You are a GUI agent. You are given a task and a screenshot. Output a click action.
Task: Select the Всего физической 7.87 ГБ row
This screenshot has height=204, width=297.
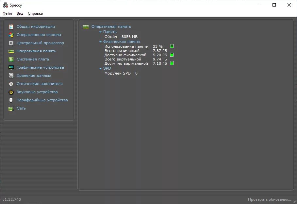pos(136,51)
